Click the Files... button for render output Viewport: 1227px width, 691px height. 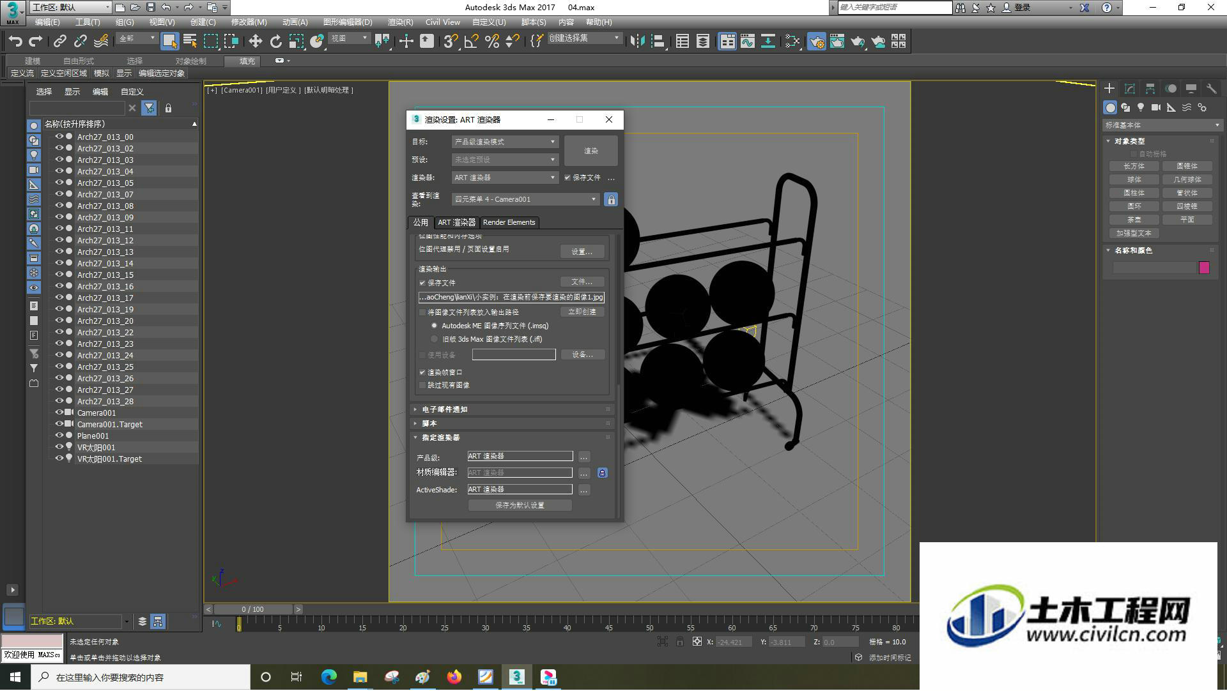pos(582,282)
